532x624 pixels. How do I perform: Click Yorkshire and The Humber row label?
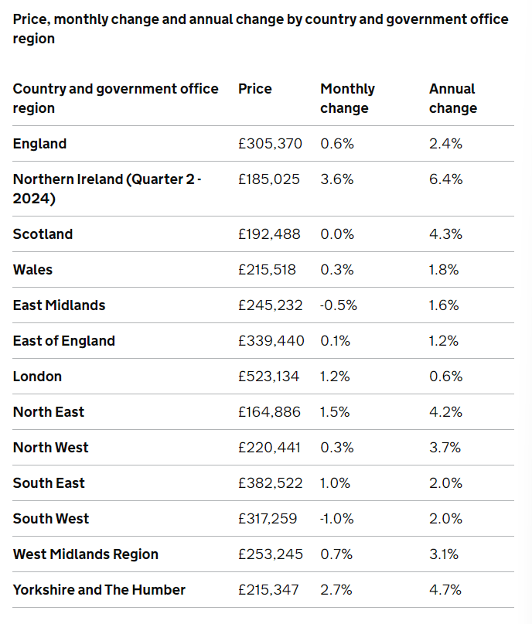[x=99, y=590]
